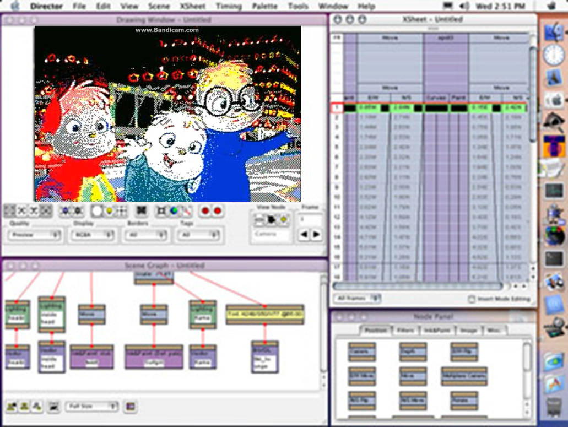The width and height of the screenshot is (568, 427).
Task: Open the Palette menu
Action: pyautogui.click(x=264, y=6)
